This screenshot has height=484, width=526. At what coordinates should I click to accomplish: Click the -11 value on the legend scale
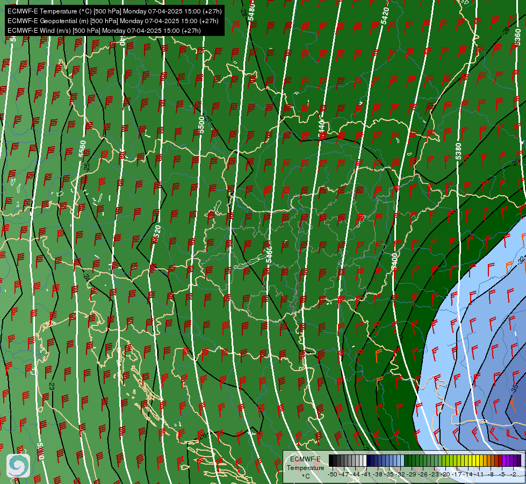coord(479,474)
